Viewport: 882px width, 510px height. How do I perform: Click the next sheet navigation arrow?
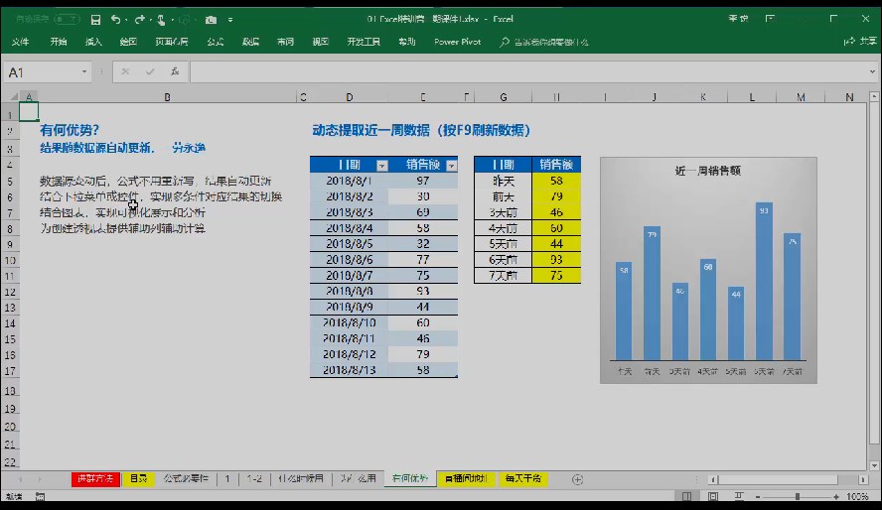point(40,479)
